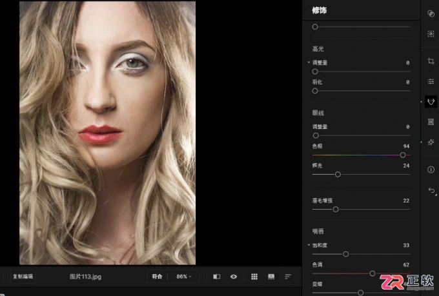
Task: Click the 符合 fit button
Action: [x=157, y=277]
